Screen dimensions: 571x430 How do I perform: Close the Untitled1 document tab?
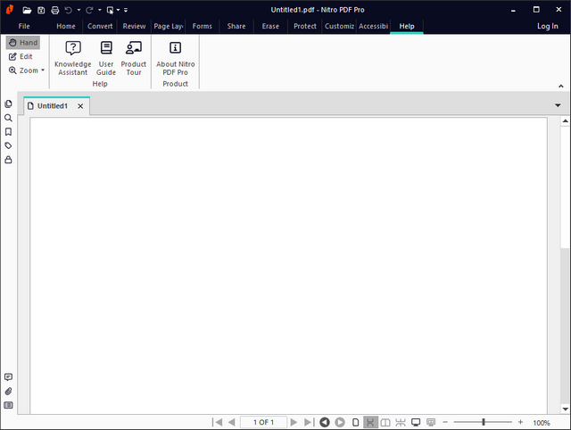pyautogui.click(x=80, y=106)
